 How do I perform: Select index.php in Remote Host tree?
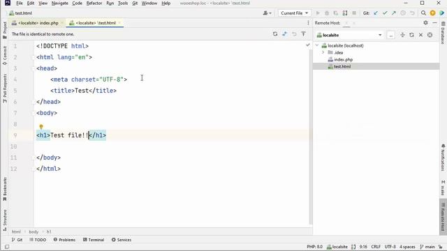tap(343, 59)
